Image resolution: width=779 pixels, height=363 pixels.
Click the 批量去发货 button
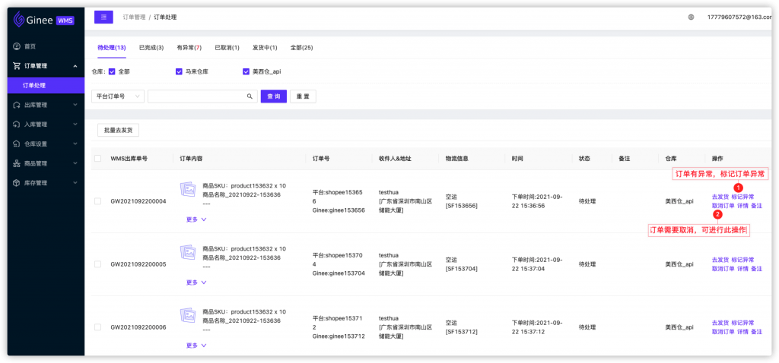(118, 131)
